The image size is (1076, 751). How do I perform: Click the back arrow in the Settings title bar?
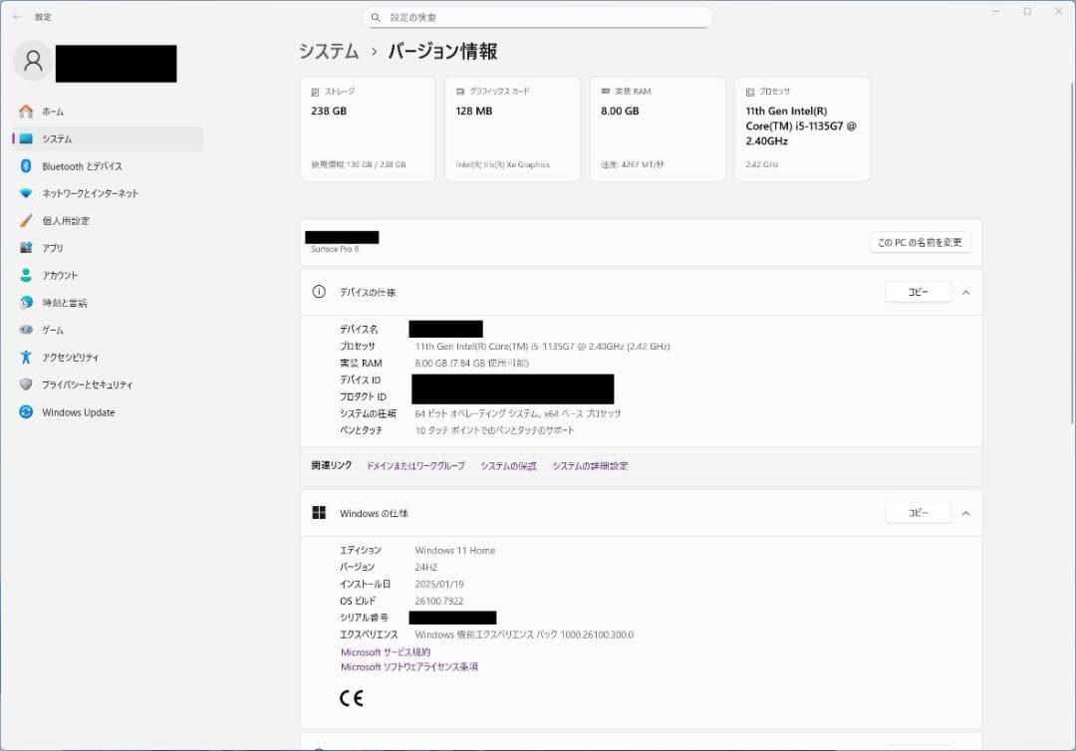pyautogui.click(x=17, y=17)
